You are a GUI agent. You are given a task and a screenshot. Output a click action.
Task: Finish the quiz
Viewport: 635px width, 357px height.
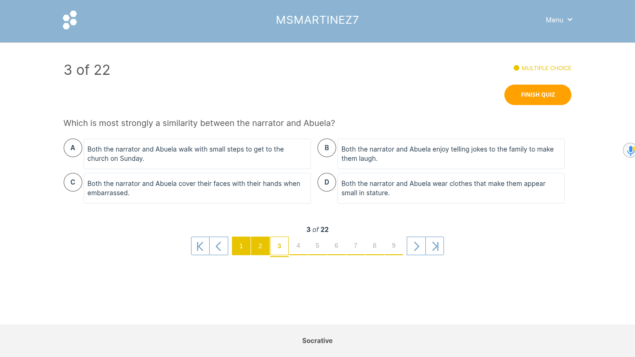[538, 95]
